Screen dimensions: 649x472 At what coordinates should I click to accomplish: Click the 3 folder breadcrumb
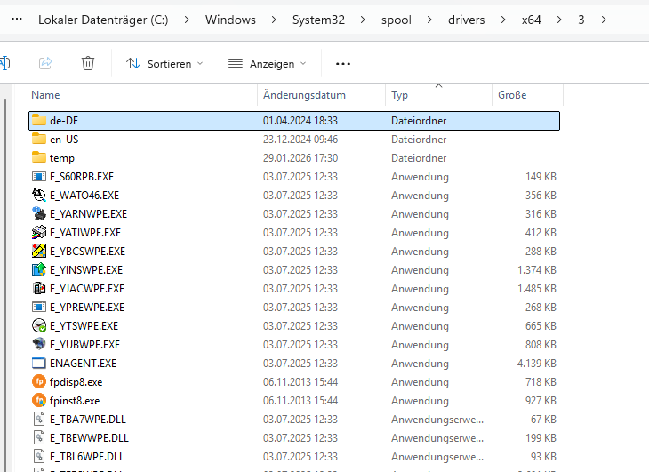(x=581, y=20)
